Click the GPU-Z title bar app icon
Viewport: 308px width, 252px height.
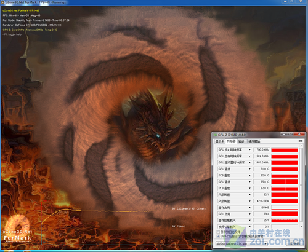(x=215, y=135)
